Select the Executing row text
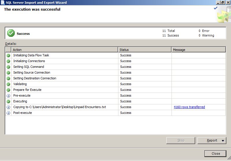Viewport: 231px width, 161px height. (20, 101)
